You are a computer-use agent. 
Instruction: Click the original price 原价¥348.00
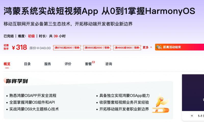point(40,48)
